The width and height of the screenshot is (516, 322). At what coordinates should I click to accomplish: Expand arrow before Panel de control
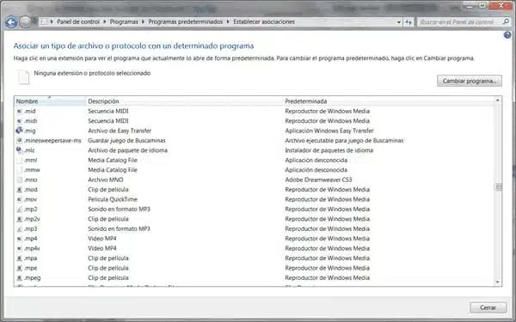click(x=52, y=21)
